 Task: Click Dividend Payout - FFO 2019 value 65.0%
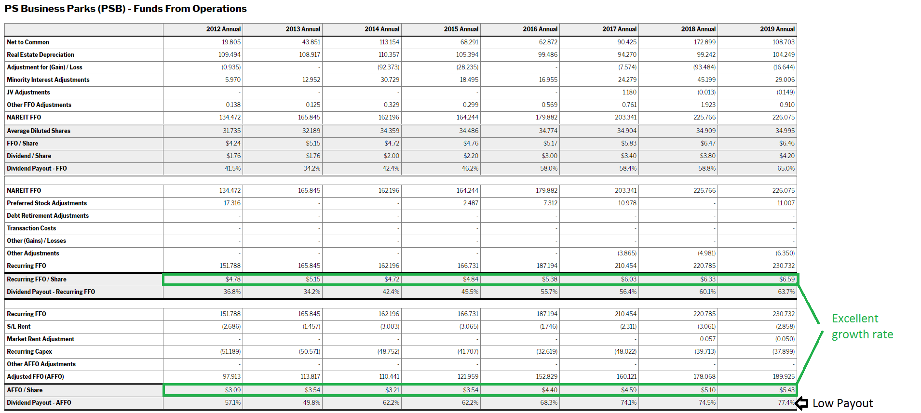(x=786, y=169)
